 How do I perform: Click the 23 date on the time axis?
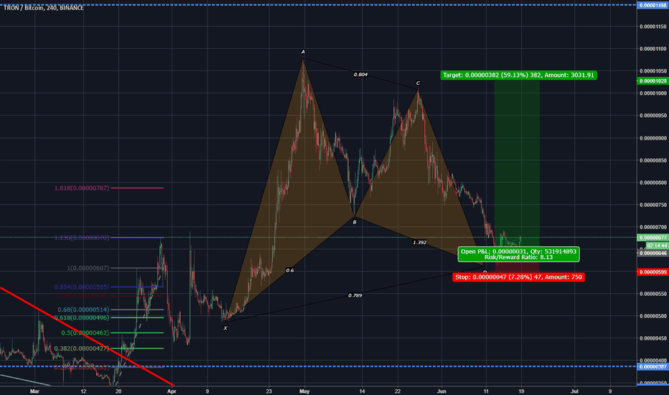click(x=268, y=391)
